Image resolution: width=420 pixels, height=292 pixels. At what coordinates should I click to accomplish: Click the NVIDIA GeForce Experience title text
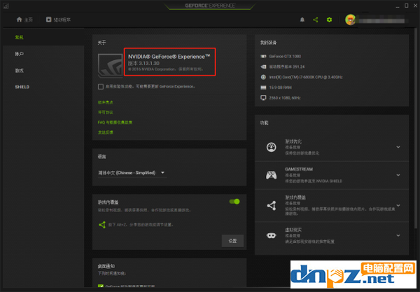point(169,57)
